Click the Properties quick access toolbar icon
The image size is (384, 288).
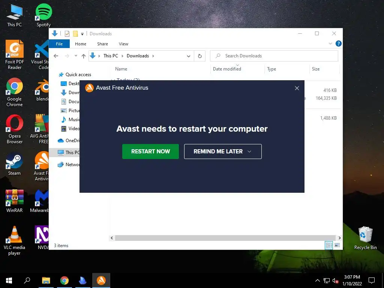tap(67, 33)
